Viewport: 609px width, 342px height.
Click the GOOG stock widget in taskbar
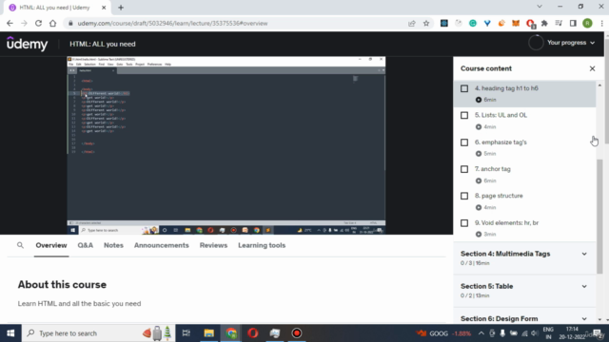point(443,333)
